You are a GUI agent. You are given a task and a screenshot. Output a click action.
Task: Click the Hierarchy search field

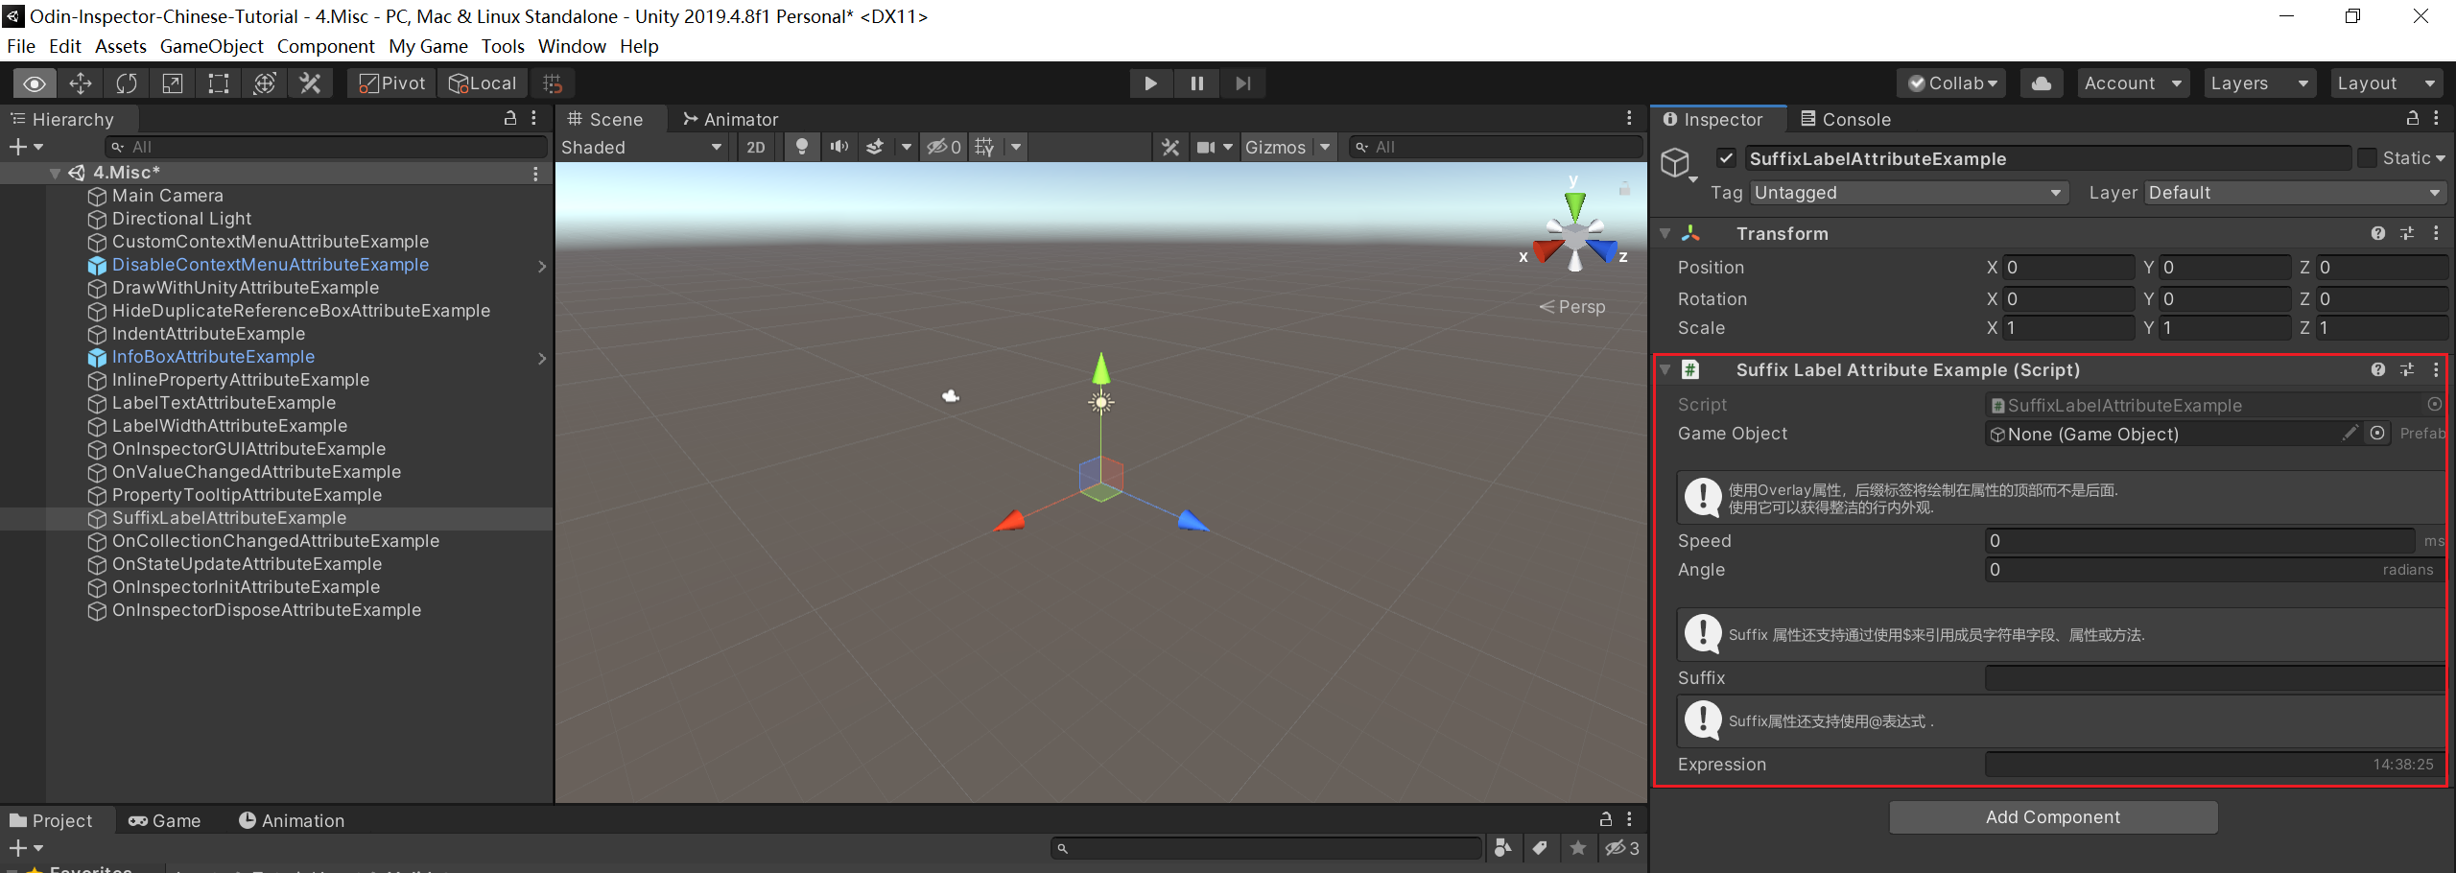click(326, 147)
